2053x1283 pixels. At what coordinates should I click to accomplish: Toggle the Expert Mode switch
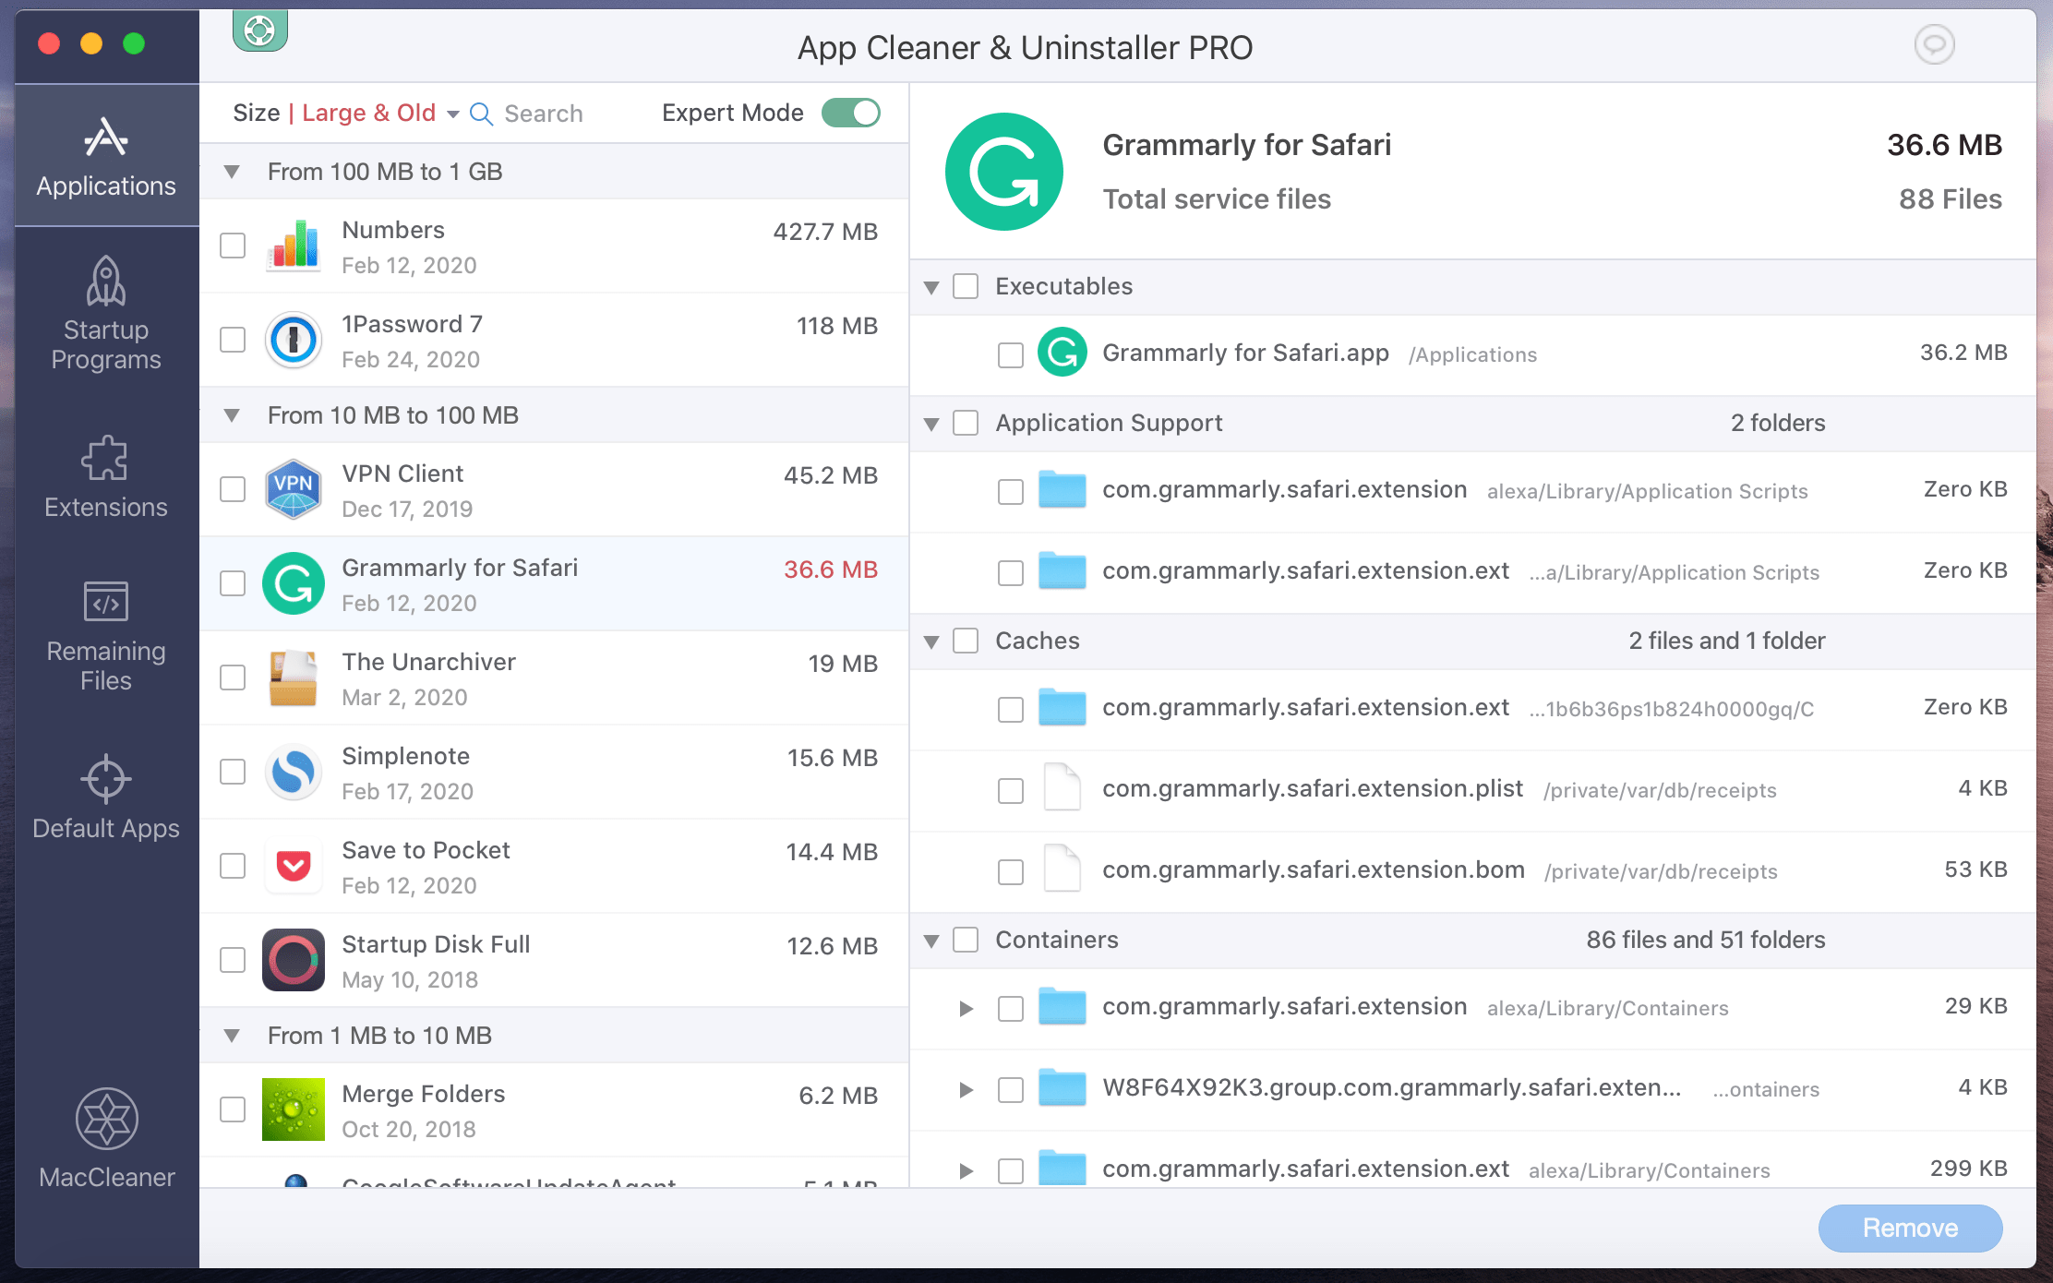tap(850, 114)
